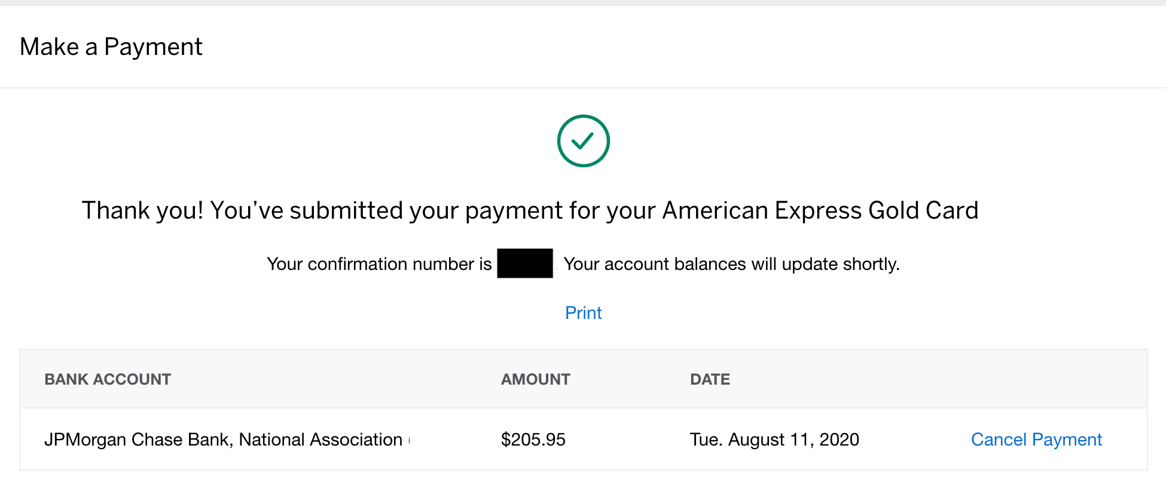Click the word "Payment" in page title
Viewport: 1166px width, 479px height.
(153, 47)
